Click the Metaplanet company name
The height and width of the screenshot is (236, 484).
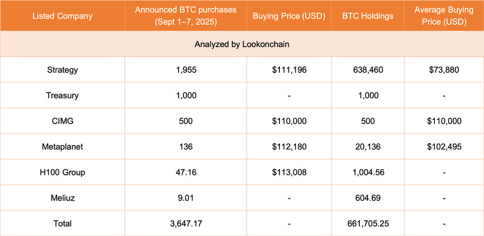pyautogui.click(x=62, y=147)
